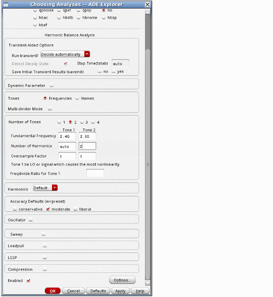This screenshot has height=297, width=273.
Task: Enable Multi-divider Mode checkbox
Action: click(50, 109)
